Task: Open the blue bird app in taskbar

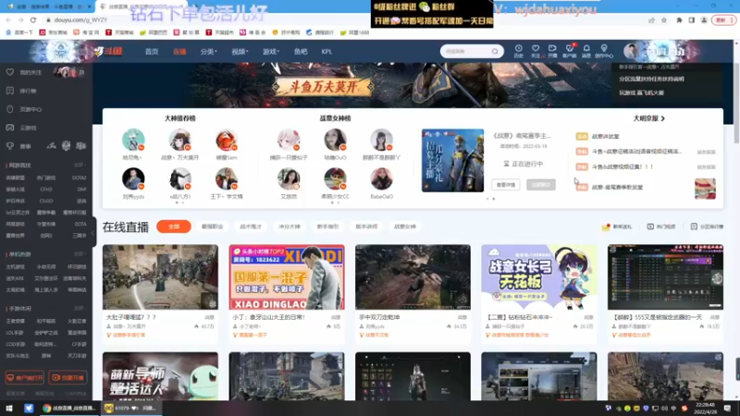Action: point(29,408)
